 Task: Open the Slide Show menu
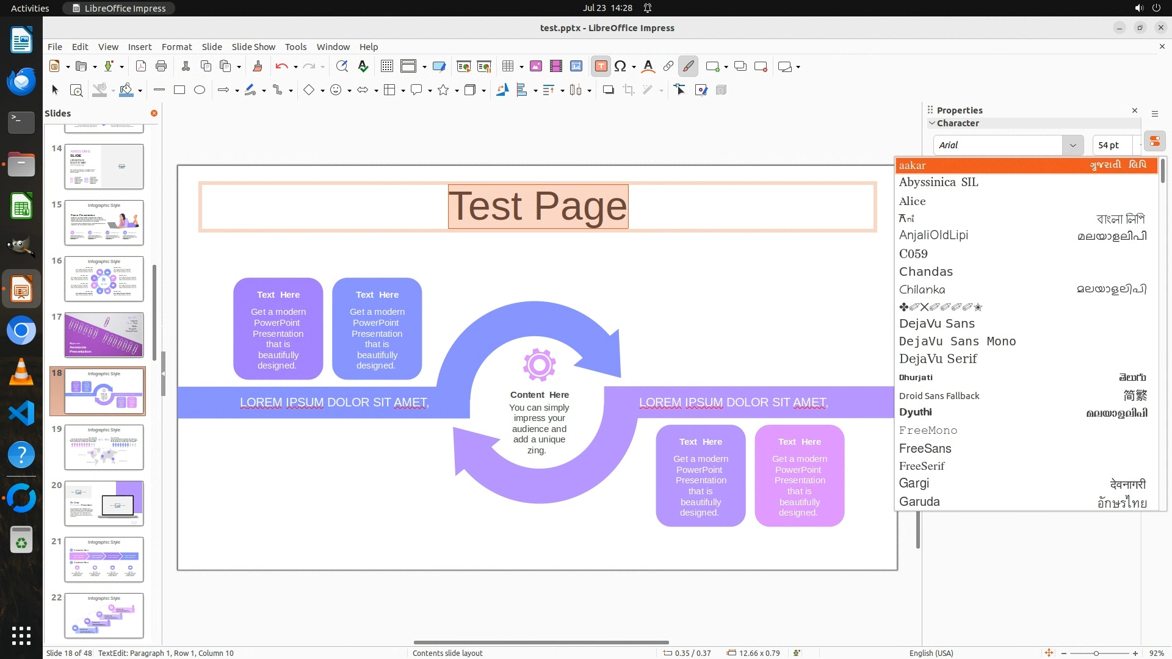click(x=253, y=47)
